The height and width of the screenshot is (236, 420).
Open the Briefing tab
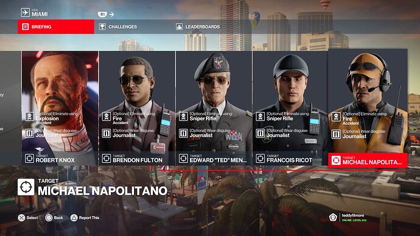coord(56,27)
